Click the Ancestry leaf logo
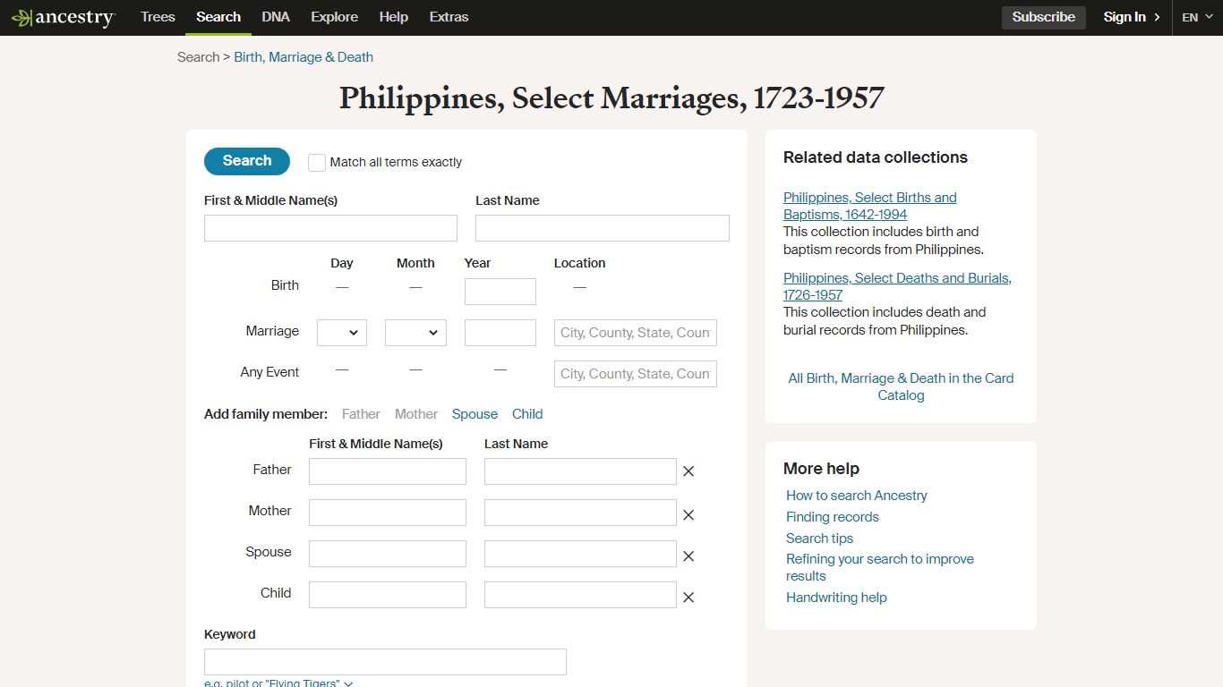 (63, 17)
